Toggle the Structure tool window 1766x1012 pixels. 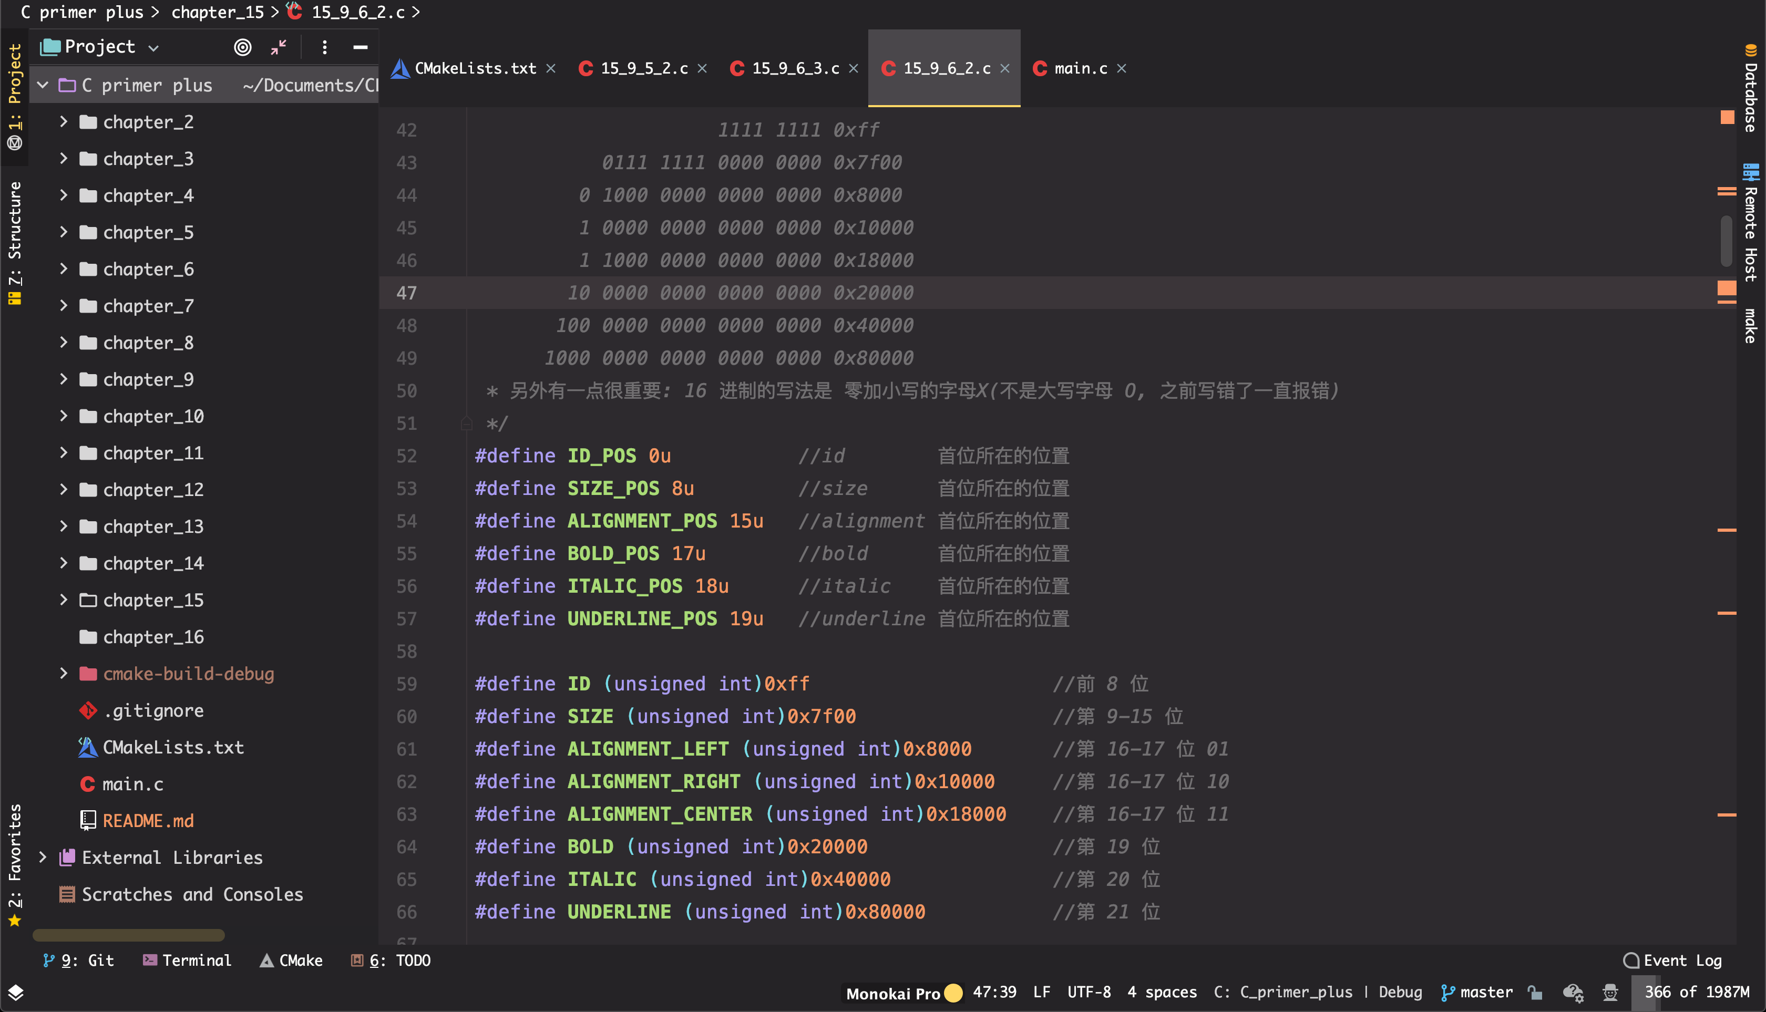coord(15,240)
